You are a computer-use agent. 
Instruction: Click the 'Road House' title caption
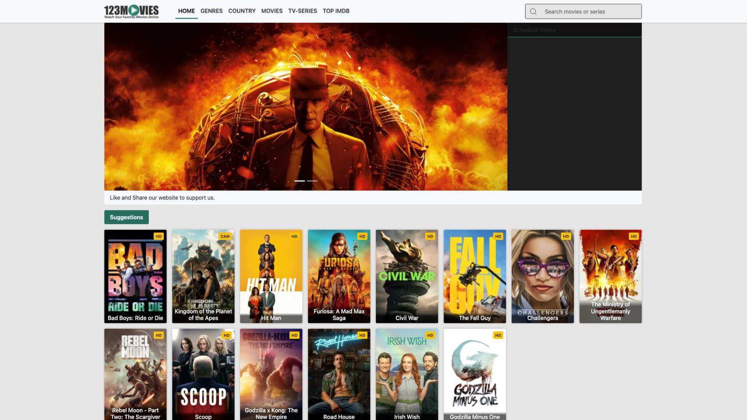tap(339, 417)
